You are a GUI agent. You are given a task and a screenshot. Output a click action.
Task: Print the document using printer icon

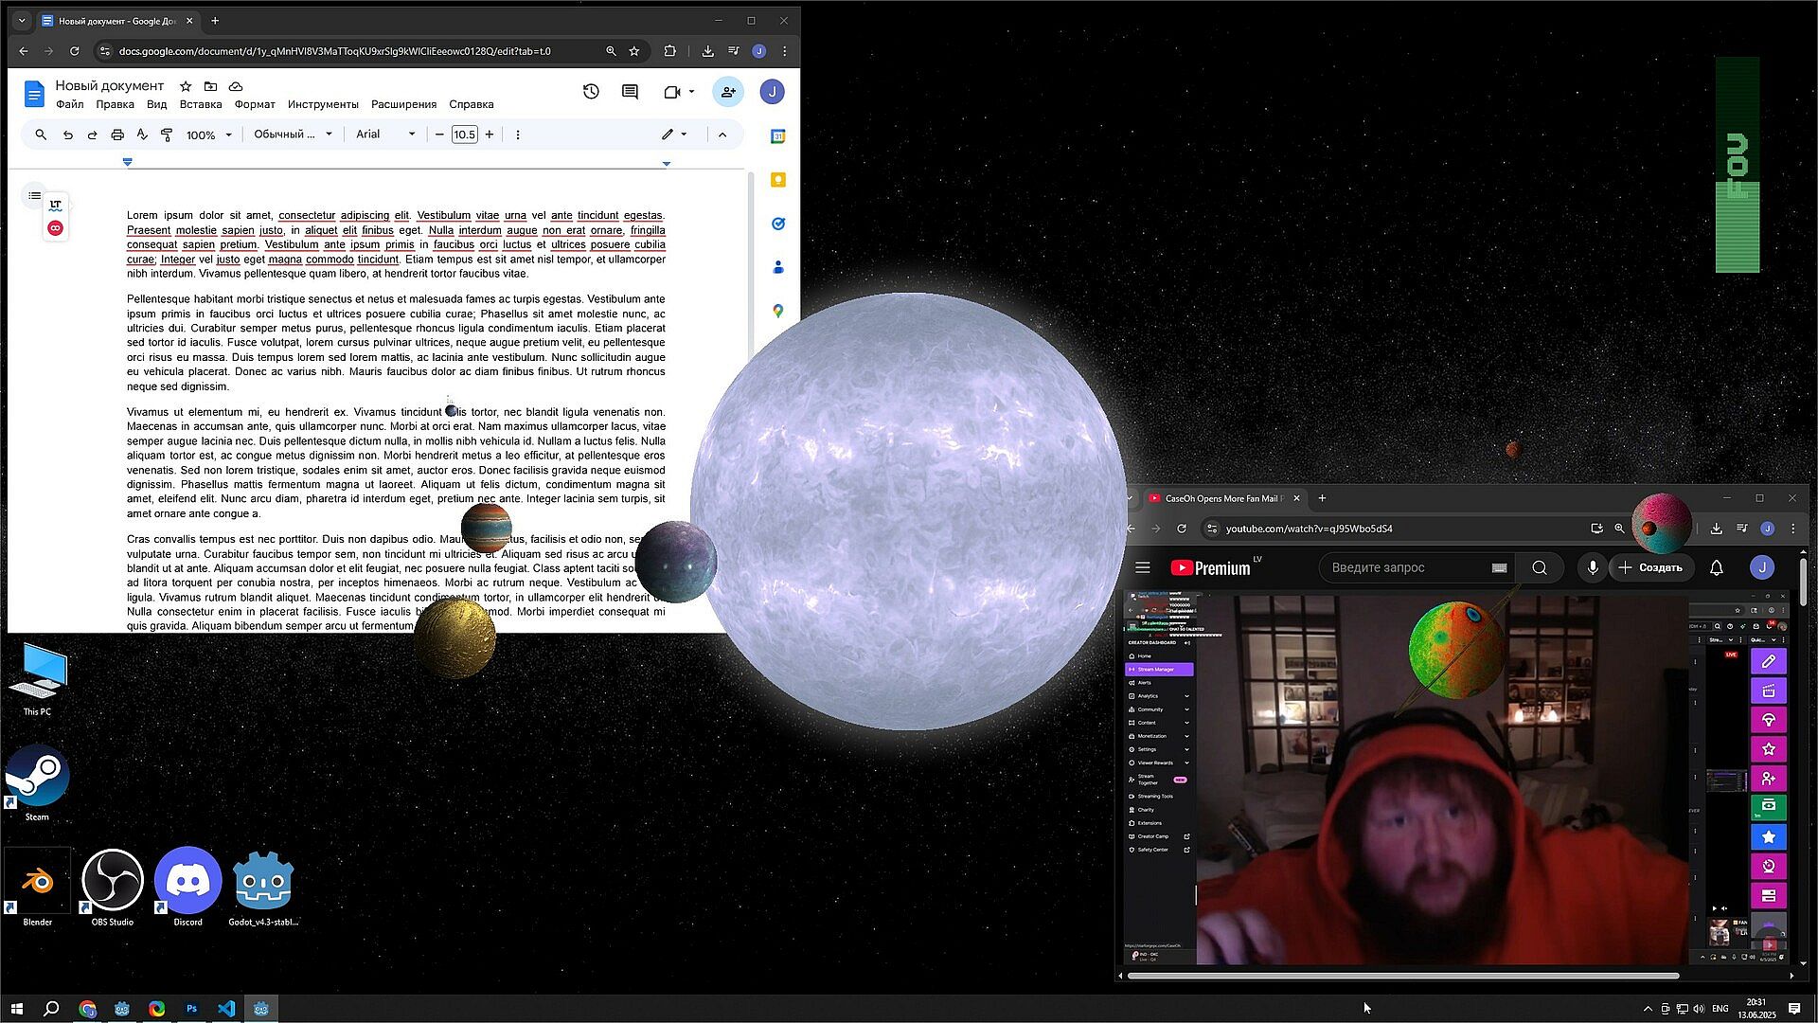click(117, 135)
